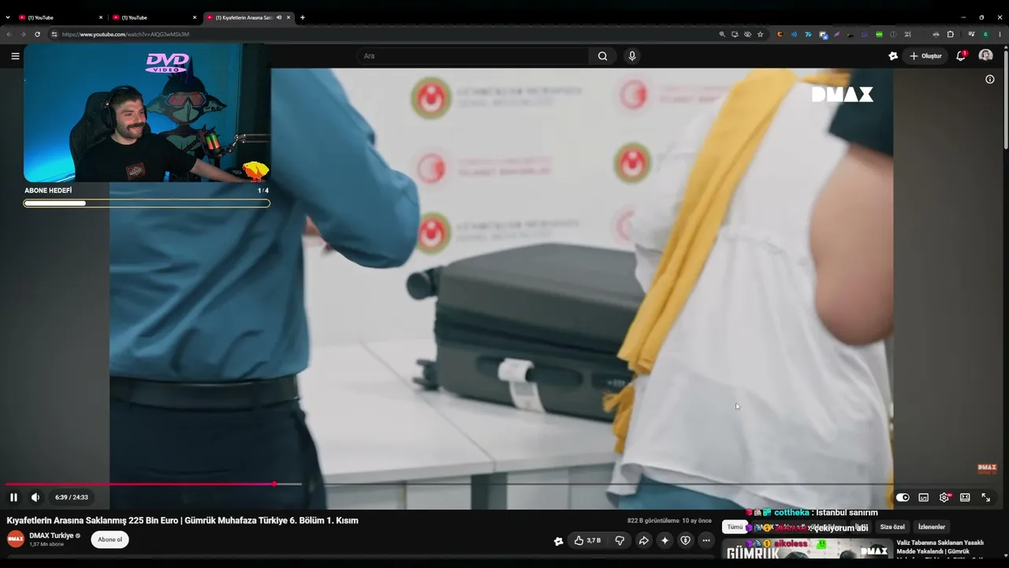Enter fullscreen mode
Image resolution: width=1009 pixels, height=568 pixels.
(x=985, y=498)
